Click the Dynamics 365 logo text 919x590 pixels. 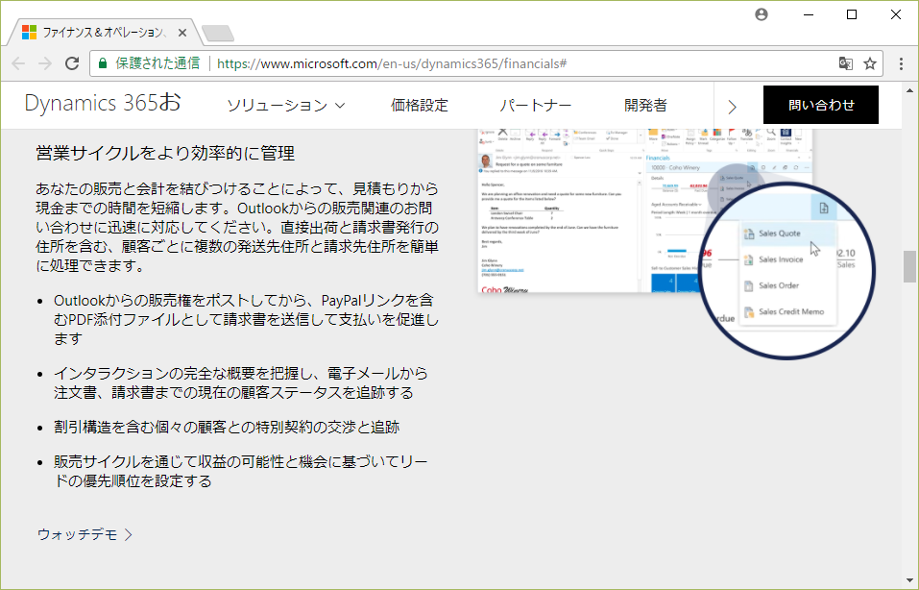pyautogui.click(x=102, y=104)
